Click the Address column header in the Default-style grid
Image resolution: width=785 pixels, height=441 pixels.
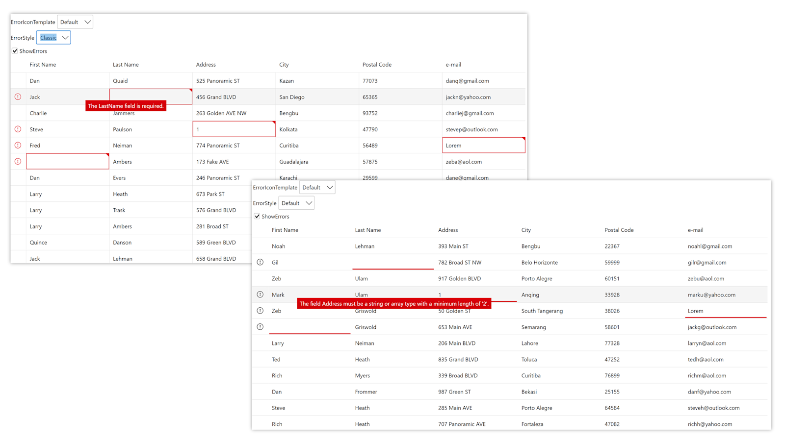pyautogui.click(x=448, y=230)
